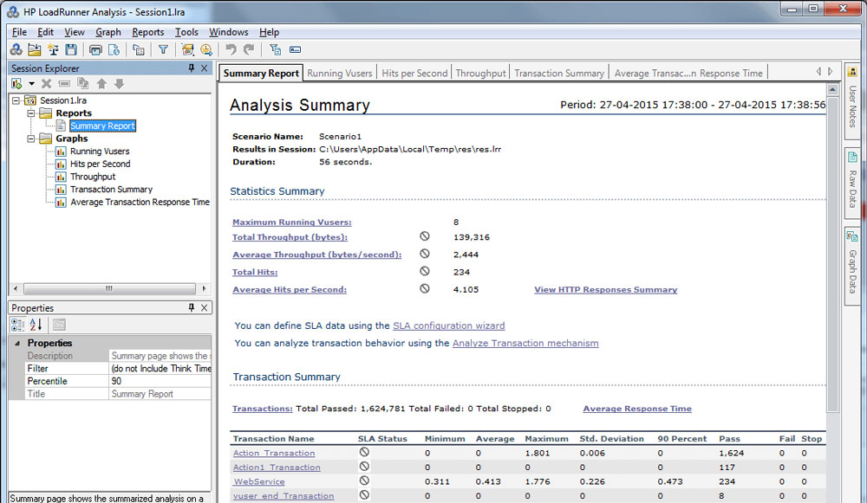
Task: Click the clock icon in the toolbar
Action: coord(206,49)
